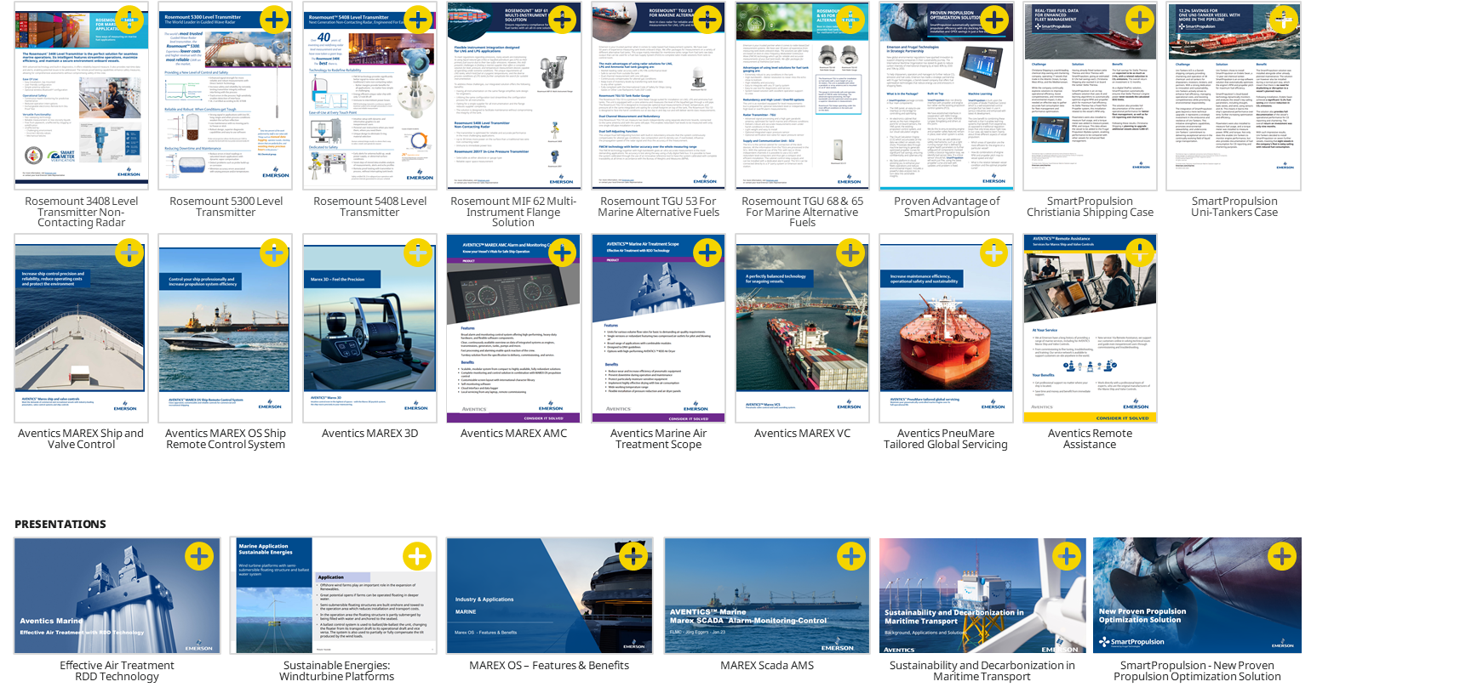Open Rosemount 5300 Level Transmitter thumbnail
The height and width of the screenshot is (693, 1460).
point(226,95)
